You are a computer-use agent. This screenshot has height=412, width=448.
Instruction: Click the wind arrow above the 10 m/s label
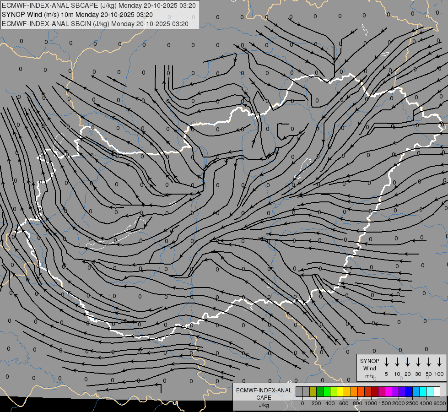tap(397, 362)
